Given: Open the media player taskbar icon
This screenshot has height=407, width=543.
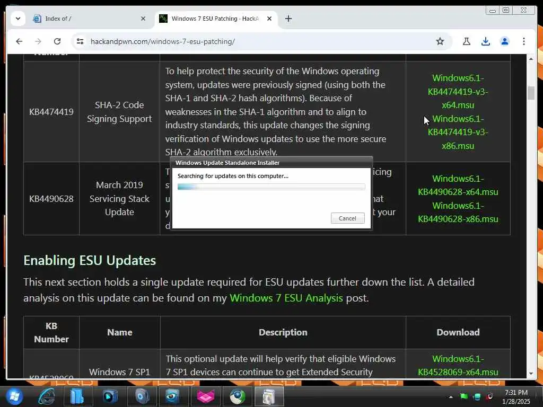Looking at the screenshot, I should (110, 396).
